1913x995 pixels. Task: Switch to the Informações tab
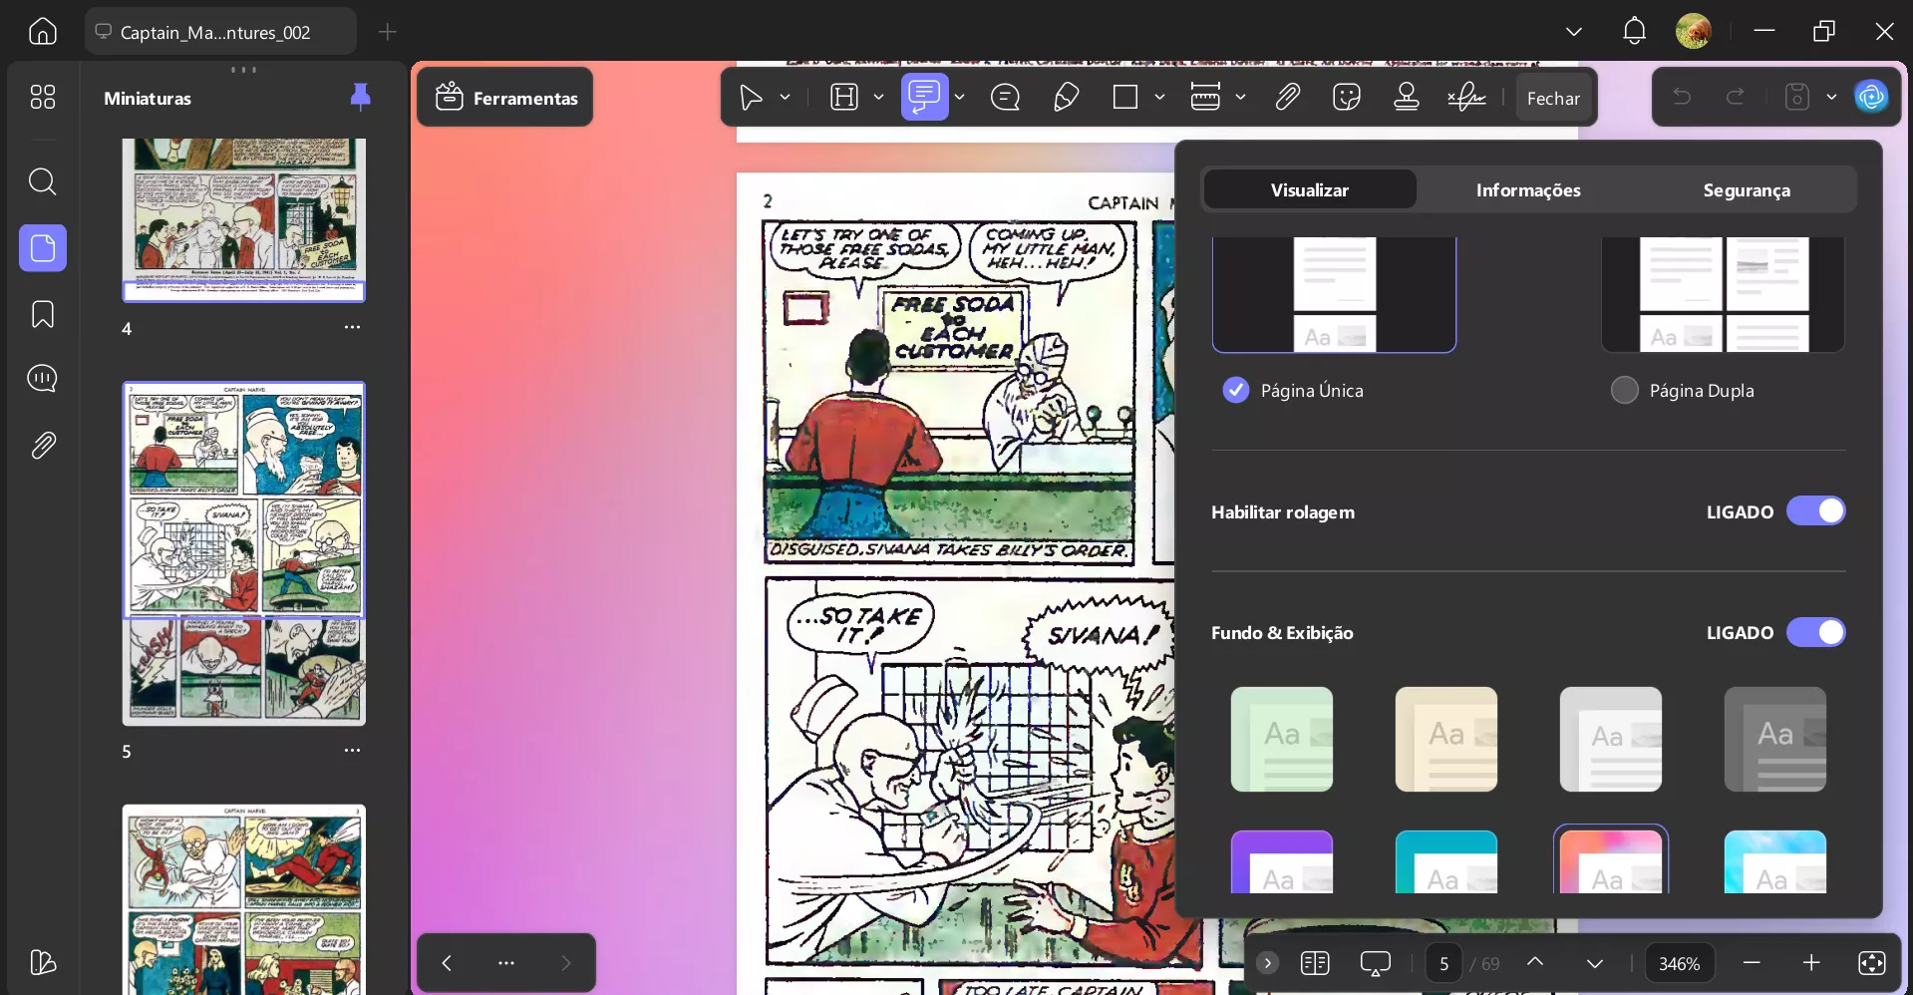pyautogui.click(x=1528, y=189)
